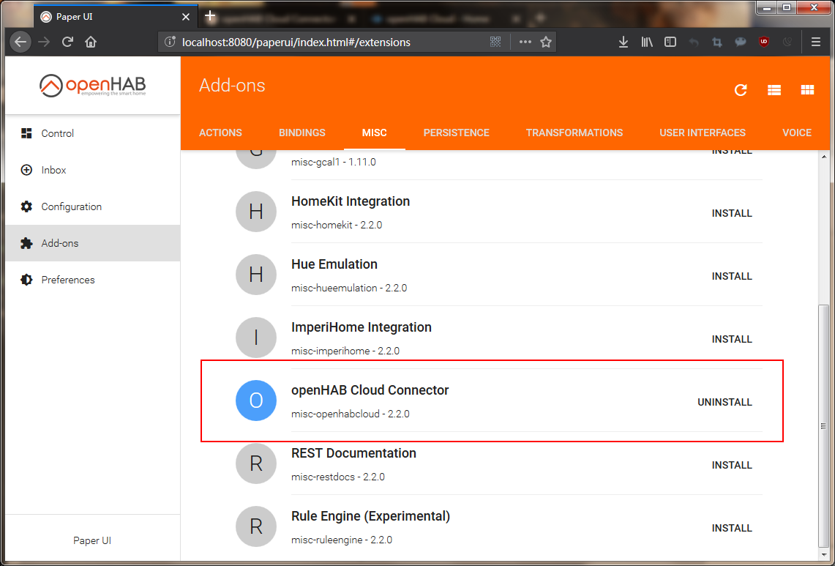Image resolution: width=835 pixels, height=566 pixels.
Task: Reload the page with the browser refresh icon
Action: 67,42
